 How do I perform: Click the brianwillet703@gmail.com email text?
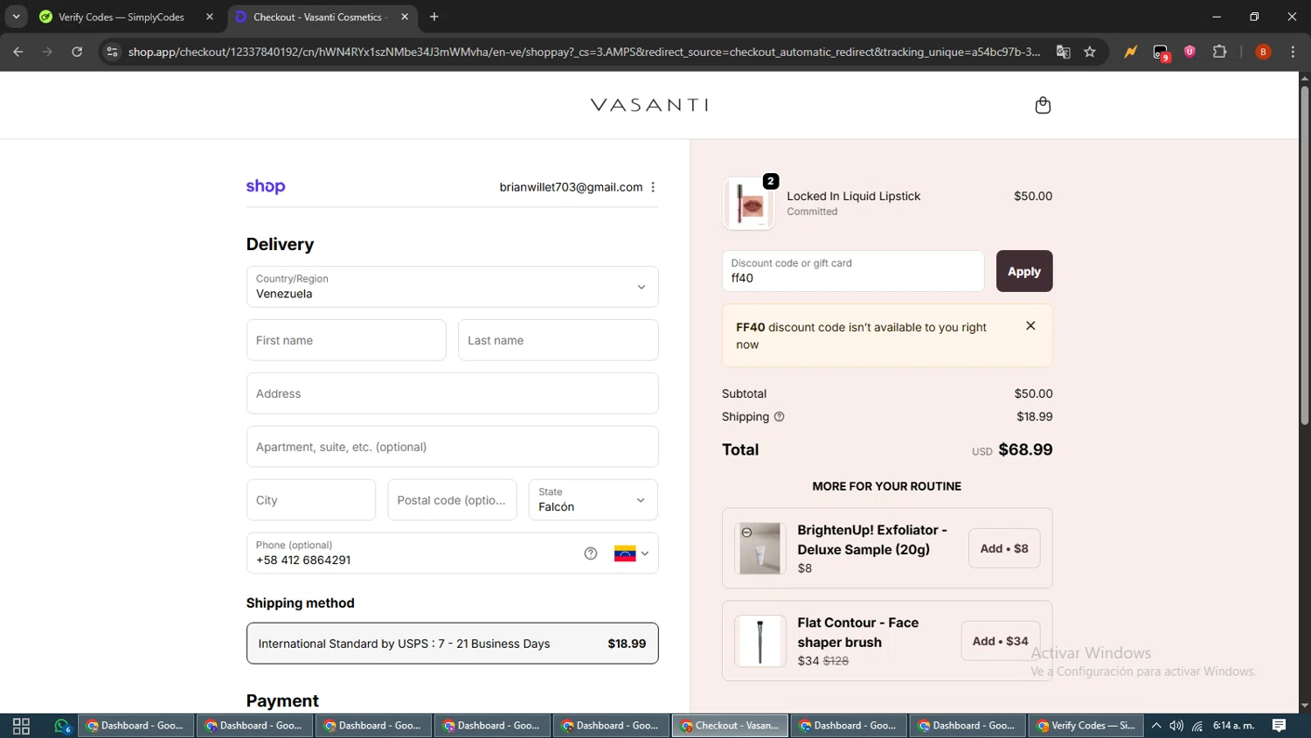571,187
